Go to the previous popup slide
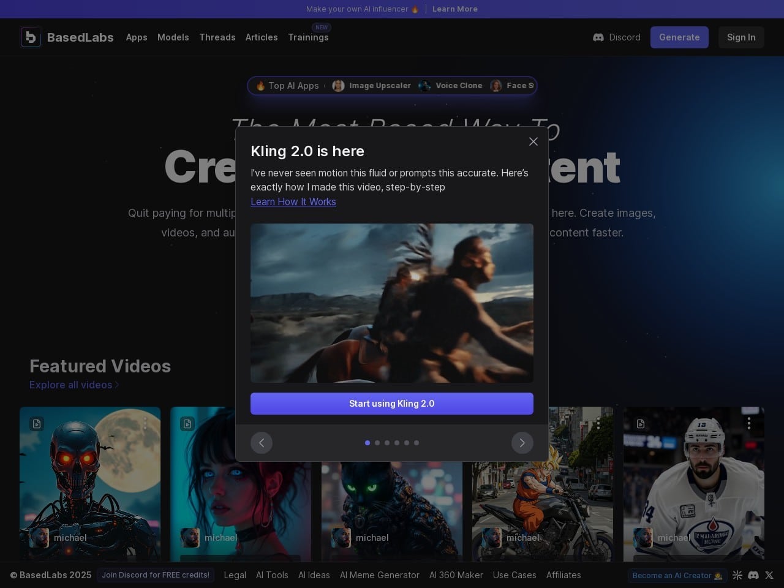This screenshot has width=784, height=588. tap(262, 443)
